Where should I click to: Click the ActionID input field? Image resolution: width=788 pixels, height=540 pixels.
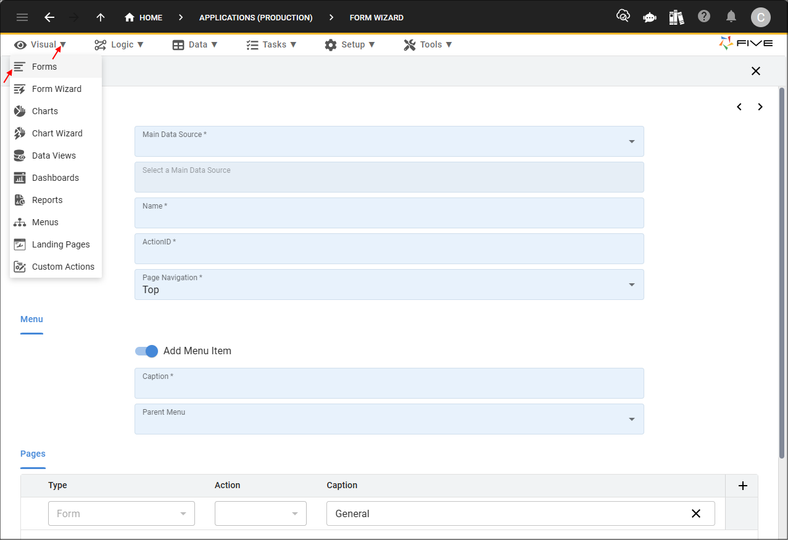(389, 249)
